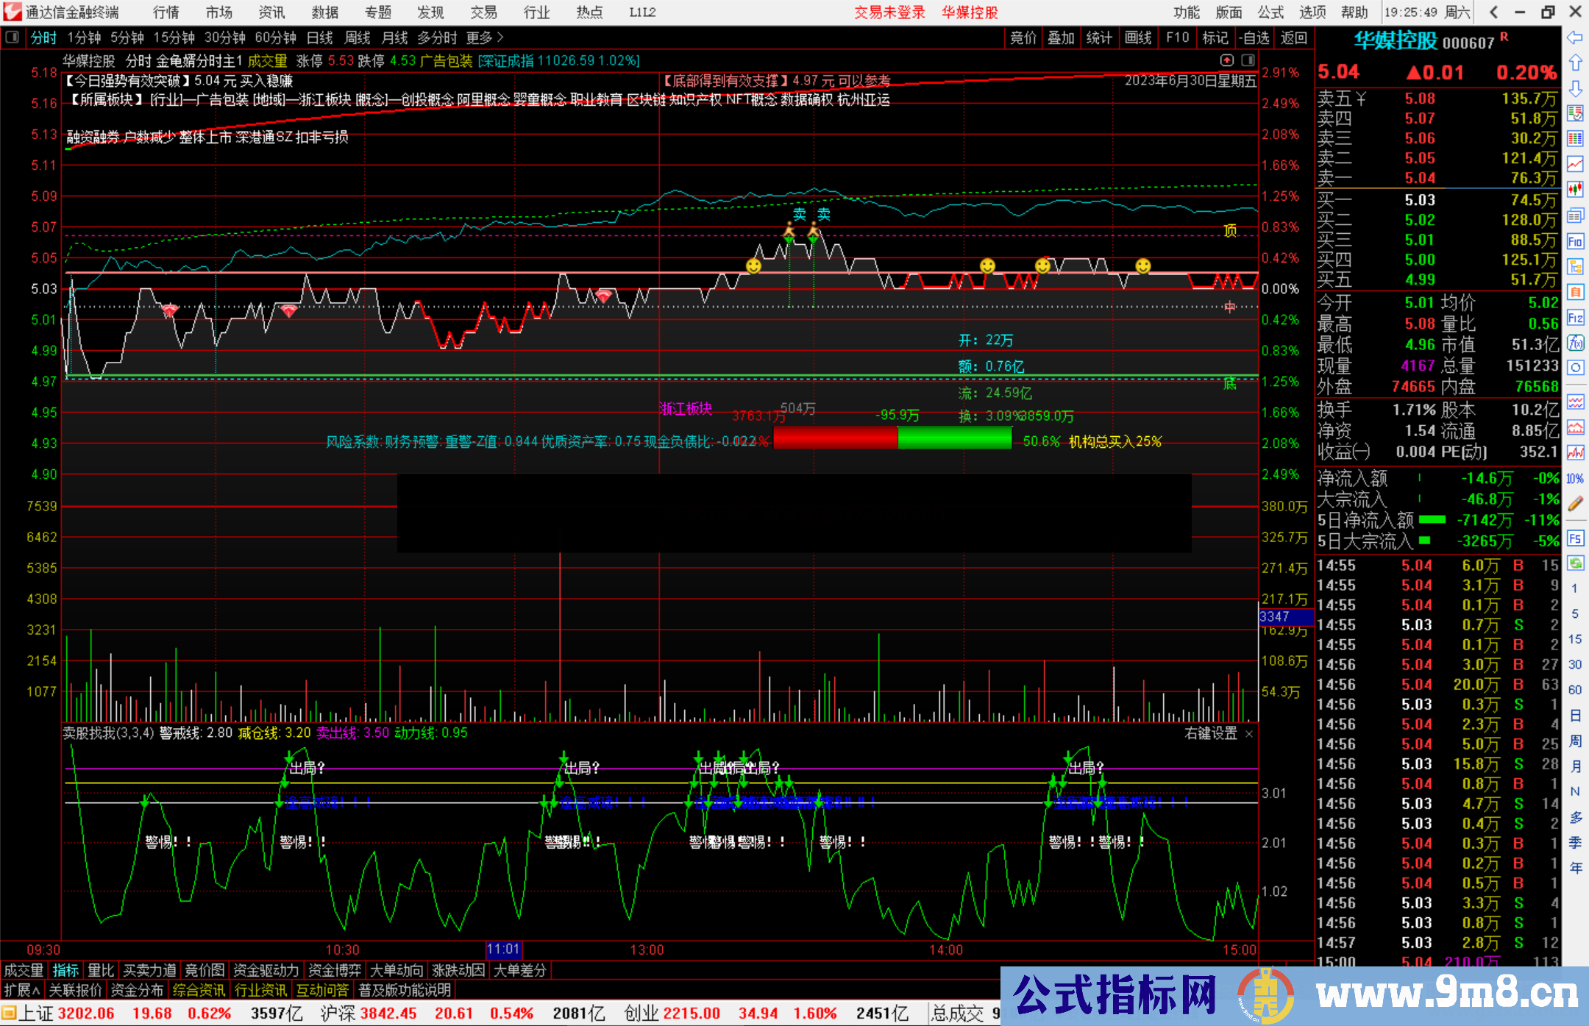Screen dimensions: 1589x1026
Task: Open the 行情 top menu tab
Action: pyautogui.click(x=166, y=13)
